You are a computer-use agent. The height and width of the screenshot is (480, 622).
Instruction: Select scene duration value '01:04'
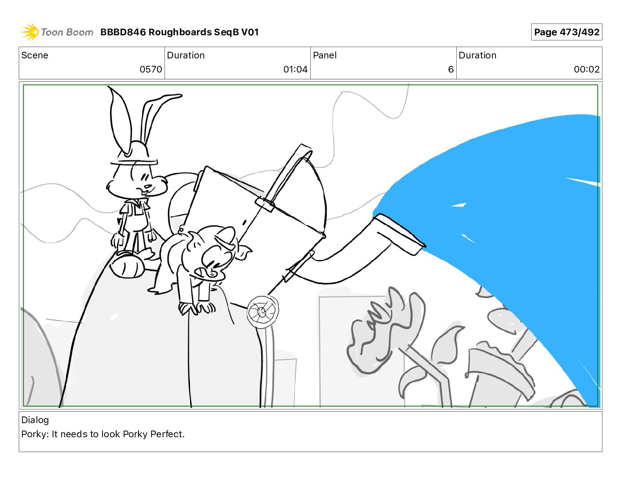tap(295, 69)
